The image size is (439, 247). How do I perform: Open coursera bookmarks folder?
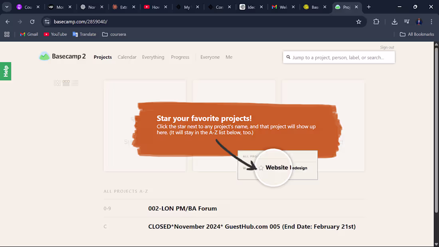click(114, 34)
